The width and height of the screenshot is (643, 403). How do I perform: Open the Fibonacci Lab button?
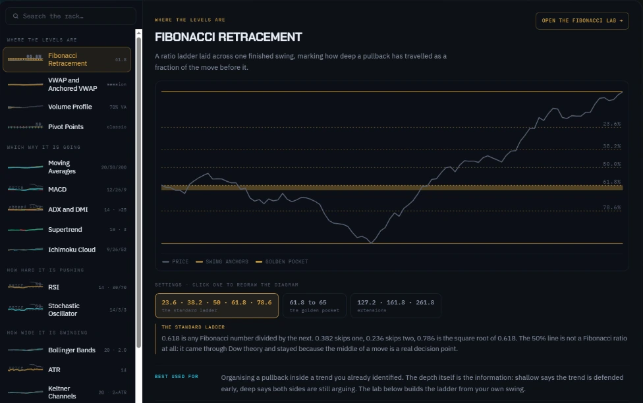point(582,20)
